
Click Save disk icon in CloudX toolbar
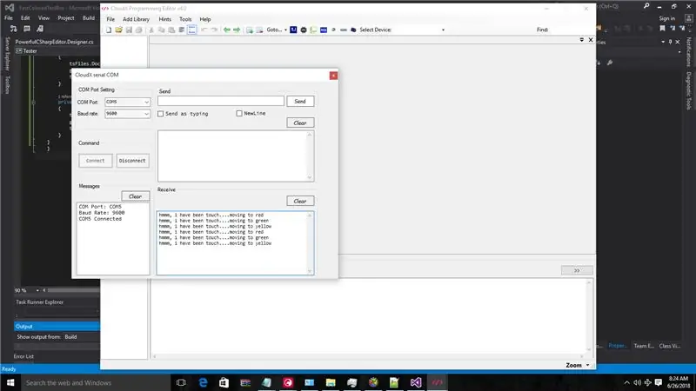(129, 30)
